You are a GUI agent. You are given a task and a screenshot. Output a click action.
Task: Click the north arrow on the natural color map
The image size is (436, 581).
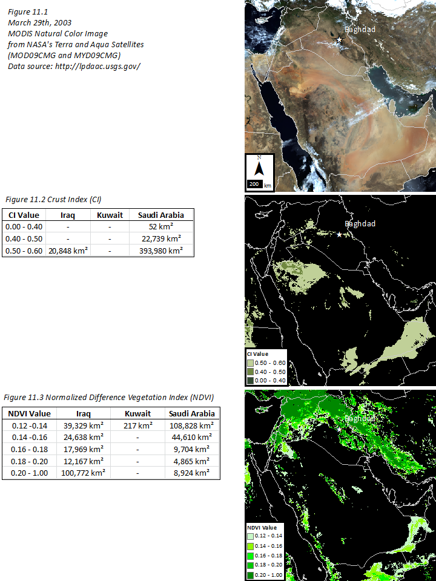point(259,167)
